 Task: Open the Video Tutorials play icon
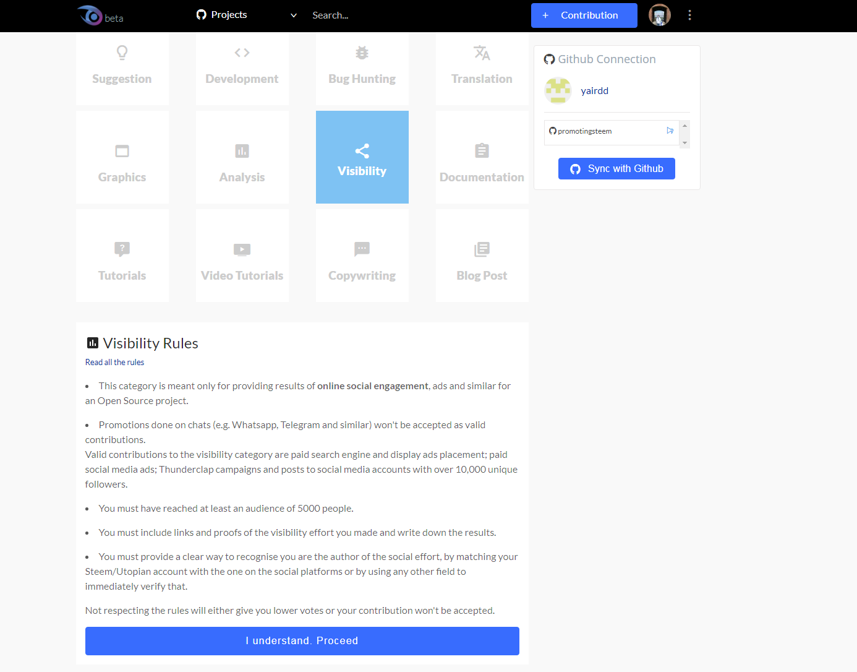click(242, 249)
